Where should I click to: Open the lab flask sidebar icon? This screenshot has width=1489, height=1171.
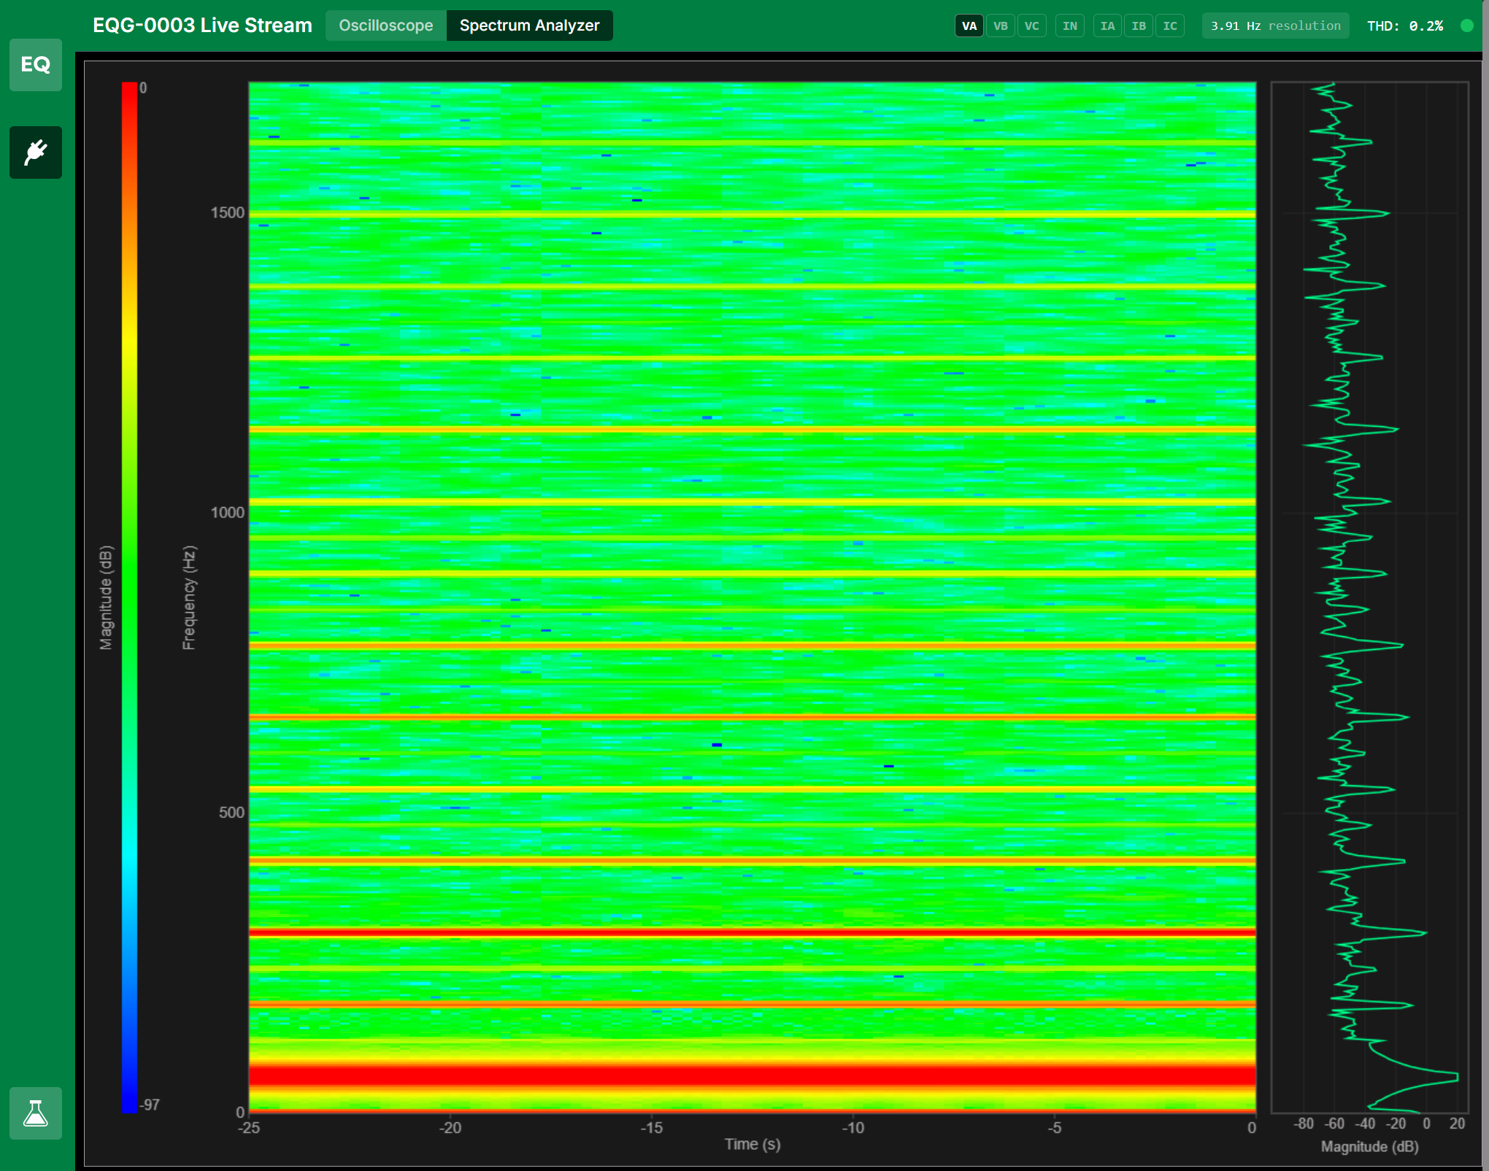click(35, 1113)
